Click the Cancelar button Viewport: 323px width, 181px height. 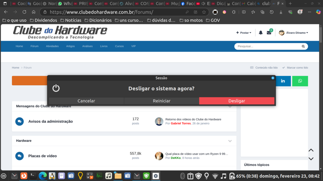(x=86, y=101)
